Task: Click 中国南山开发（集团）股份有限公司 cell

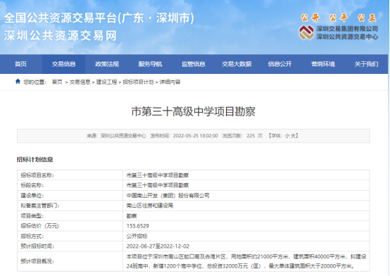Action: pyautogui.click(x=246, y=196)
